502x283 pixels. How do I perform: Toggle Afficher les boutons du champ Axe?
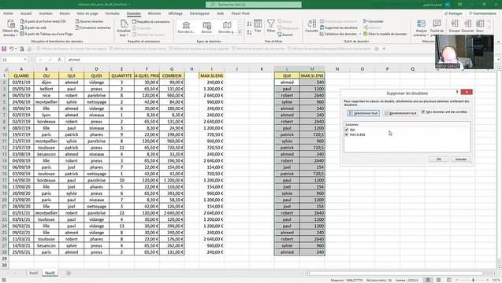[x=234, y=49]
